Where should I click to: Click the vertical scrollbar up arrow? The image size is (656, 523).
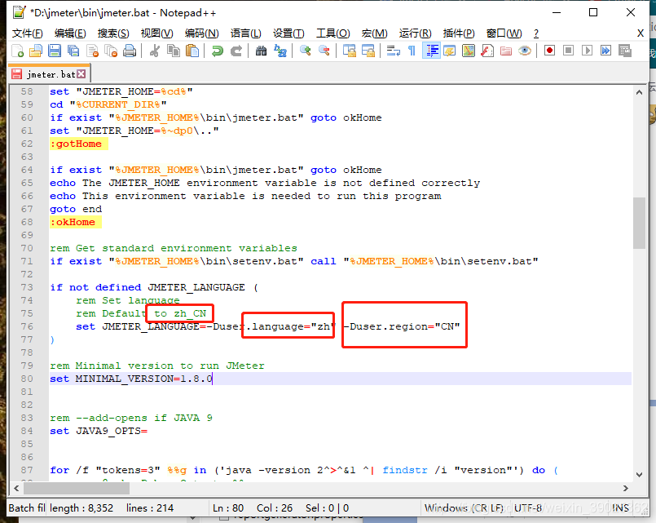pos(639,92)
